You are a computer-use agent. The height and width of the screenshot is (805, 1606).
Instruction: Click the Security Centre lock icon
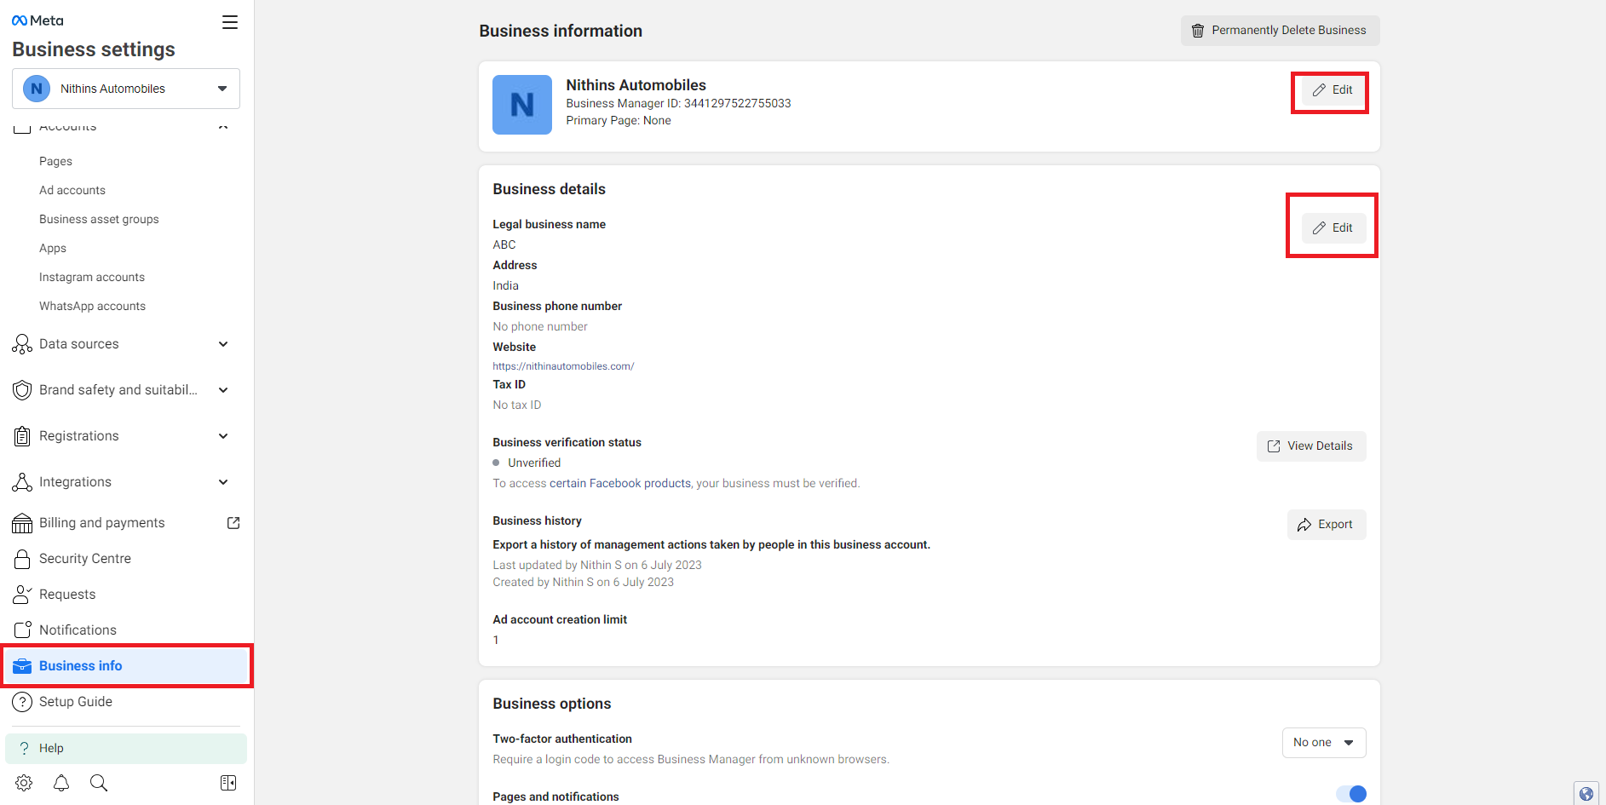click(x=22, y=559)
